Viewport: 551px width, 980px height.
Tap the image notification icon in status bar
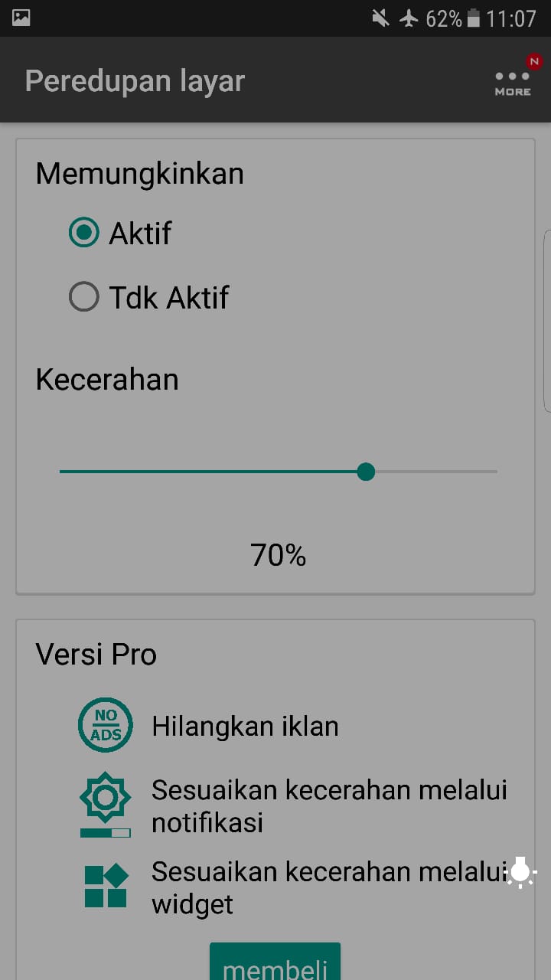pyautogui.click(x=21, y=18)
